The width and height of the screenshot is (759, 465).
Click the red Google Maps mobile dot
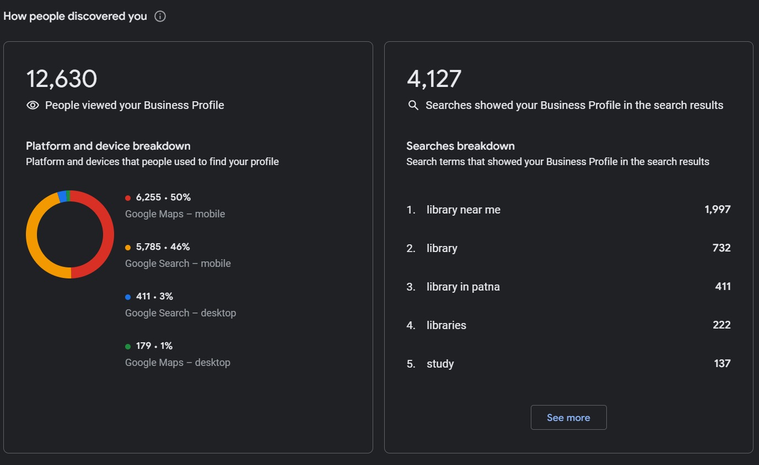point(128,198)
